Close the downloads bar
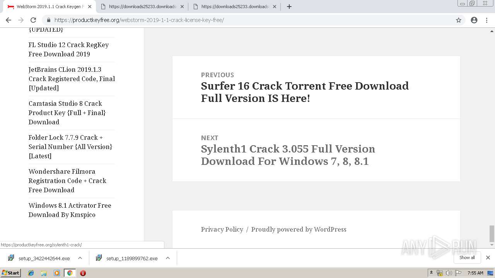The width and height of the screenshot is (495, 278). point(488,258)
